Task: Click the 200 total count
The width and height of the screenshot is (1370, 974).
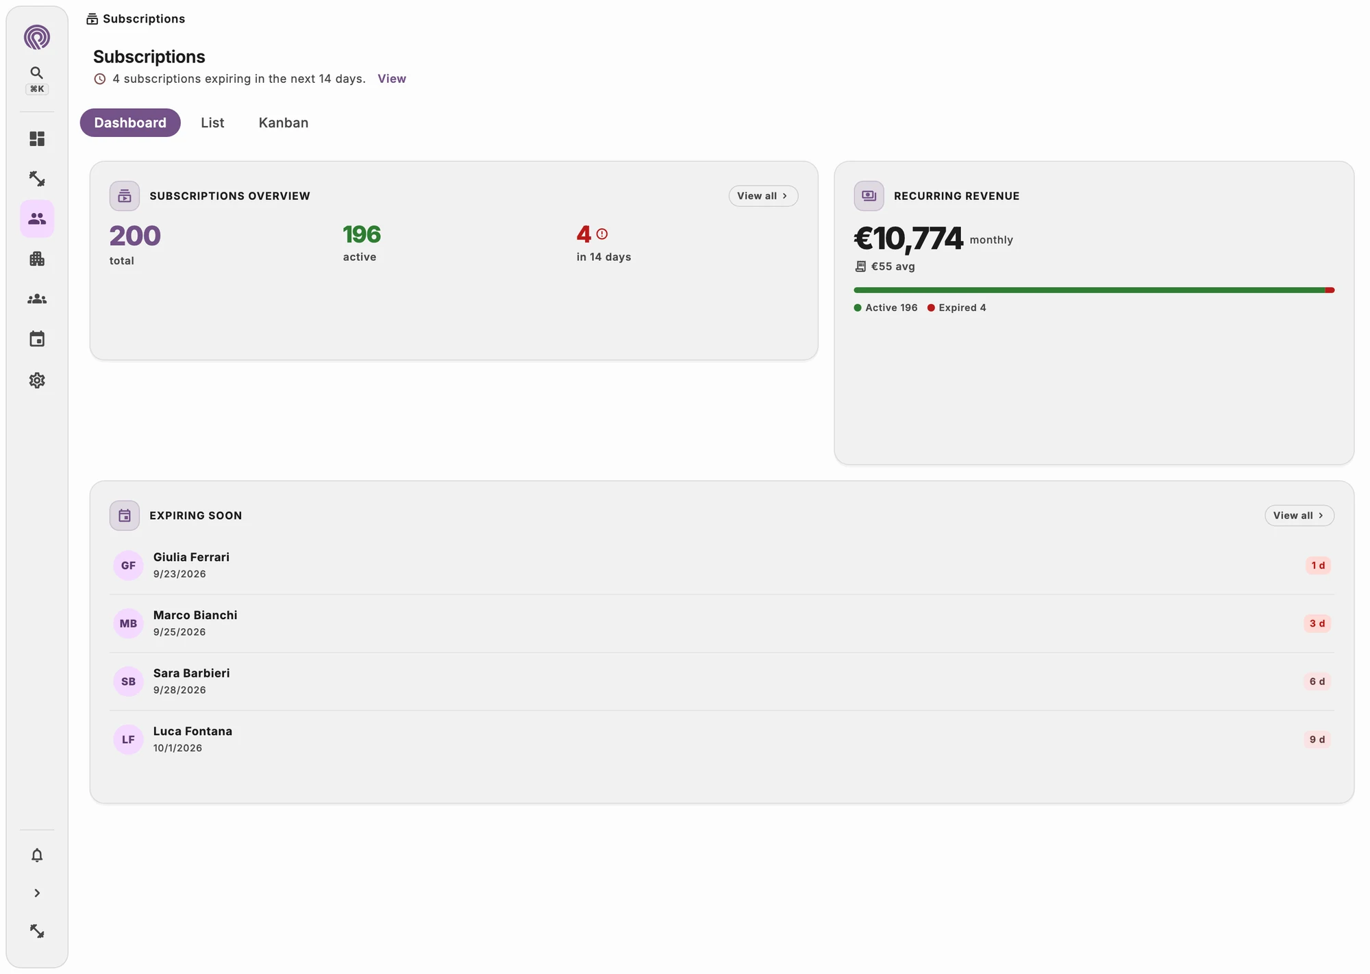Action: tap(135, 236)
